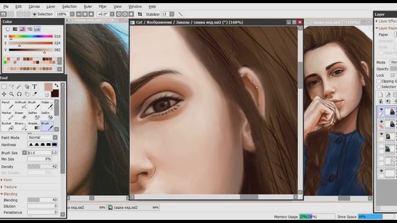Image resolution: width=397 pixels, height=223 pixels.
Task: Click the Brush Size multiplier button
Action: pyautogui.click(x=24, y=153)
